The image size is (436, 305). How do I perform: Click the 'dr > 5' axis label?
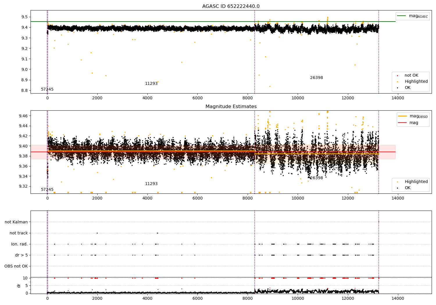point(22,255)
